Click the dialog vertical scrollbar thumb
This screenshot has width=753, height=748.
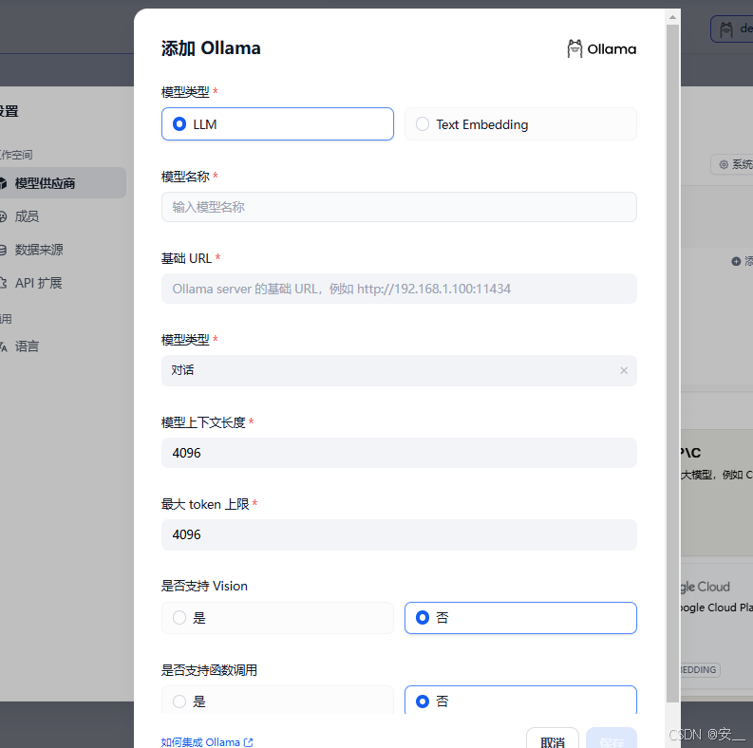click(x=673, y=363)
